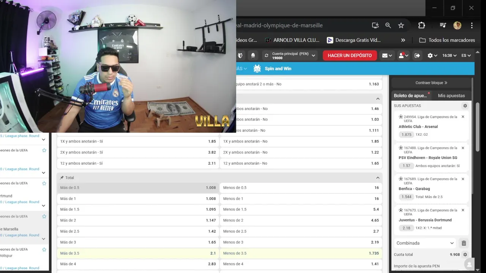The image size is (486, 273).
Task: Pin the Total market with the pushpin icon
Action: 62,177
